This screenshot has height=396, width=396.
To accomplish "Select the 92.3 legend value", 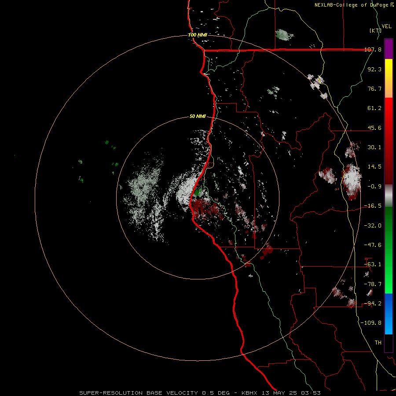I will click(374, 69).
